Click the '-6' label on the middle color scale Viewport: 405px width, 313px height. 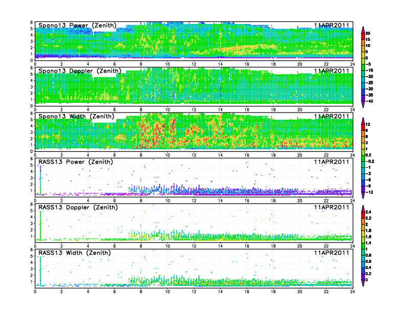368,180
